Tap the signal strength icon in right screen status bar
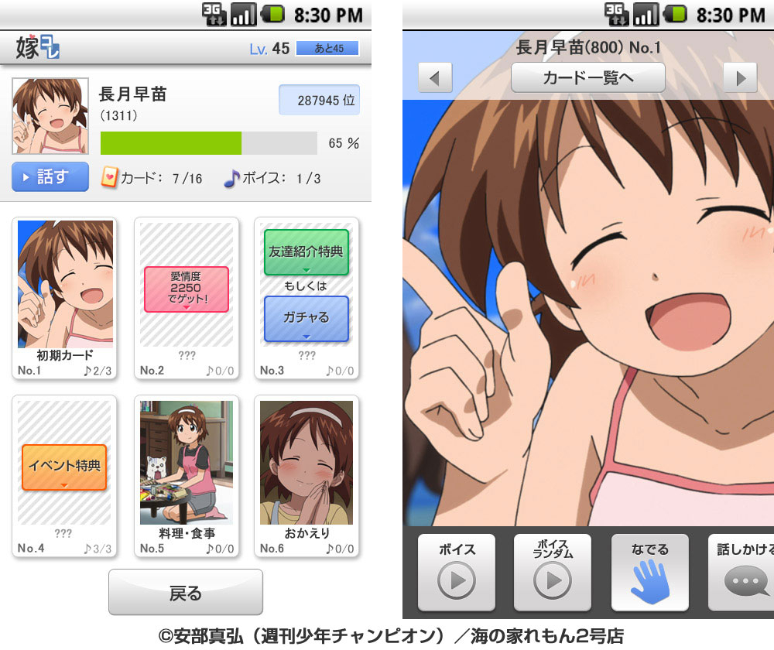Image resolution: width=774 pixels, height=650 pixels. pos(646,14)
